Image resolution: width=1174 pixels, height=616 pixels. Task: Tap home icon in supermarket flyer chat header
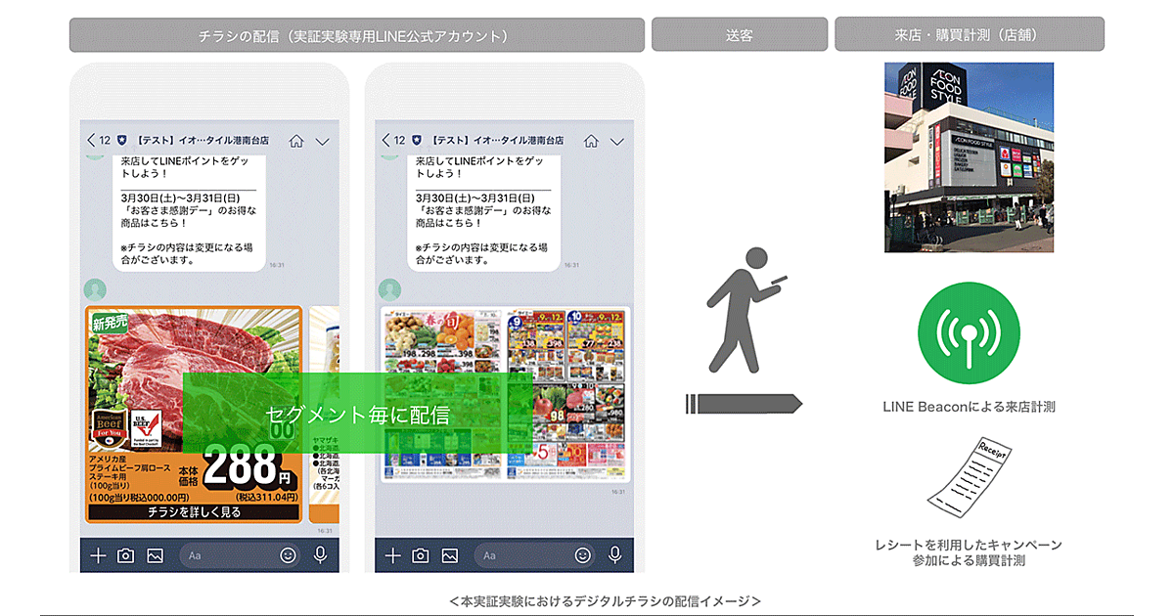(x=591, y=141)
